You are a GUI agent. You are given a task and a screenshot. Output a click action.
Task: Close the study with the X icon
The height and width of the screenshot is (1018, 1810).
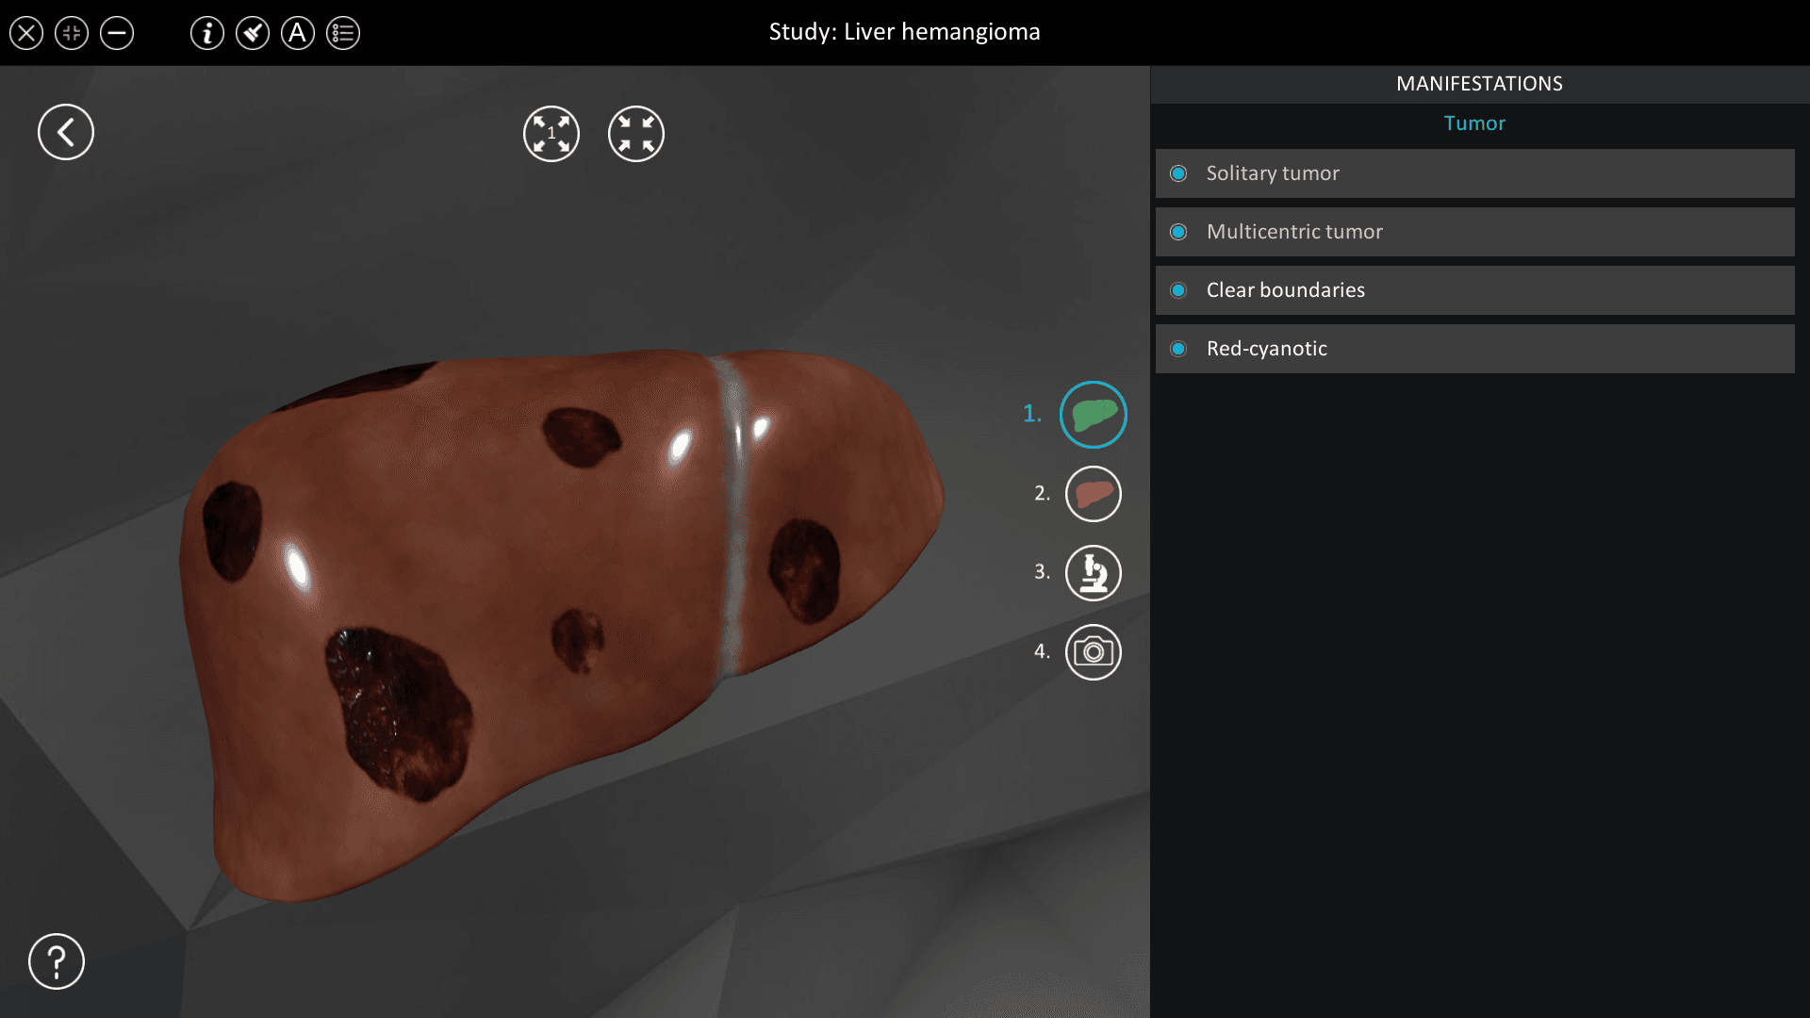coord(26,34)
